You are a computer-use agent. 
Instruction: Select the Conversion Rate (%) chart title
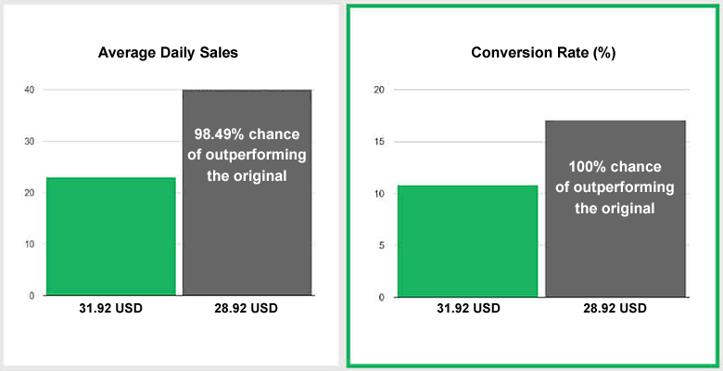pos(543,53)
